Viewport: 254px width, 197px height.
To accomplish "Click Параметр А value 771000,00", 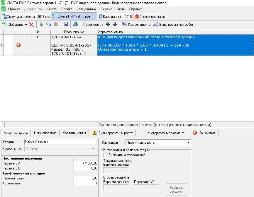I will [86, 163].
